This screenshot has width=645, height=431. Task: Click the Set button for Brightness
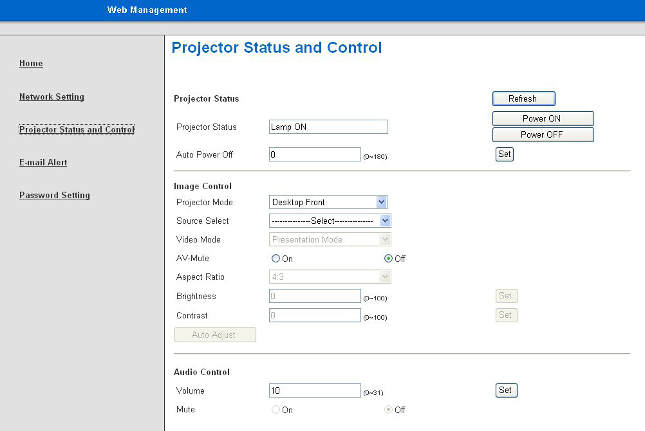click(507, 296)
